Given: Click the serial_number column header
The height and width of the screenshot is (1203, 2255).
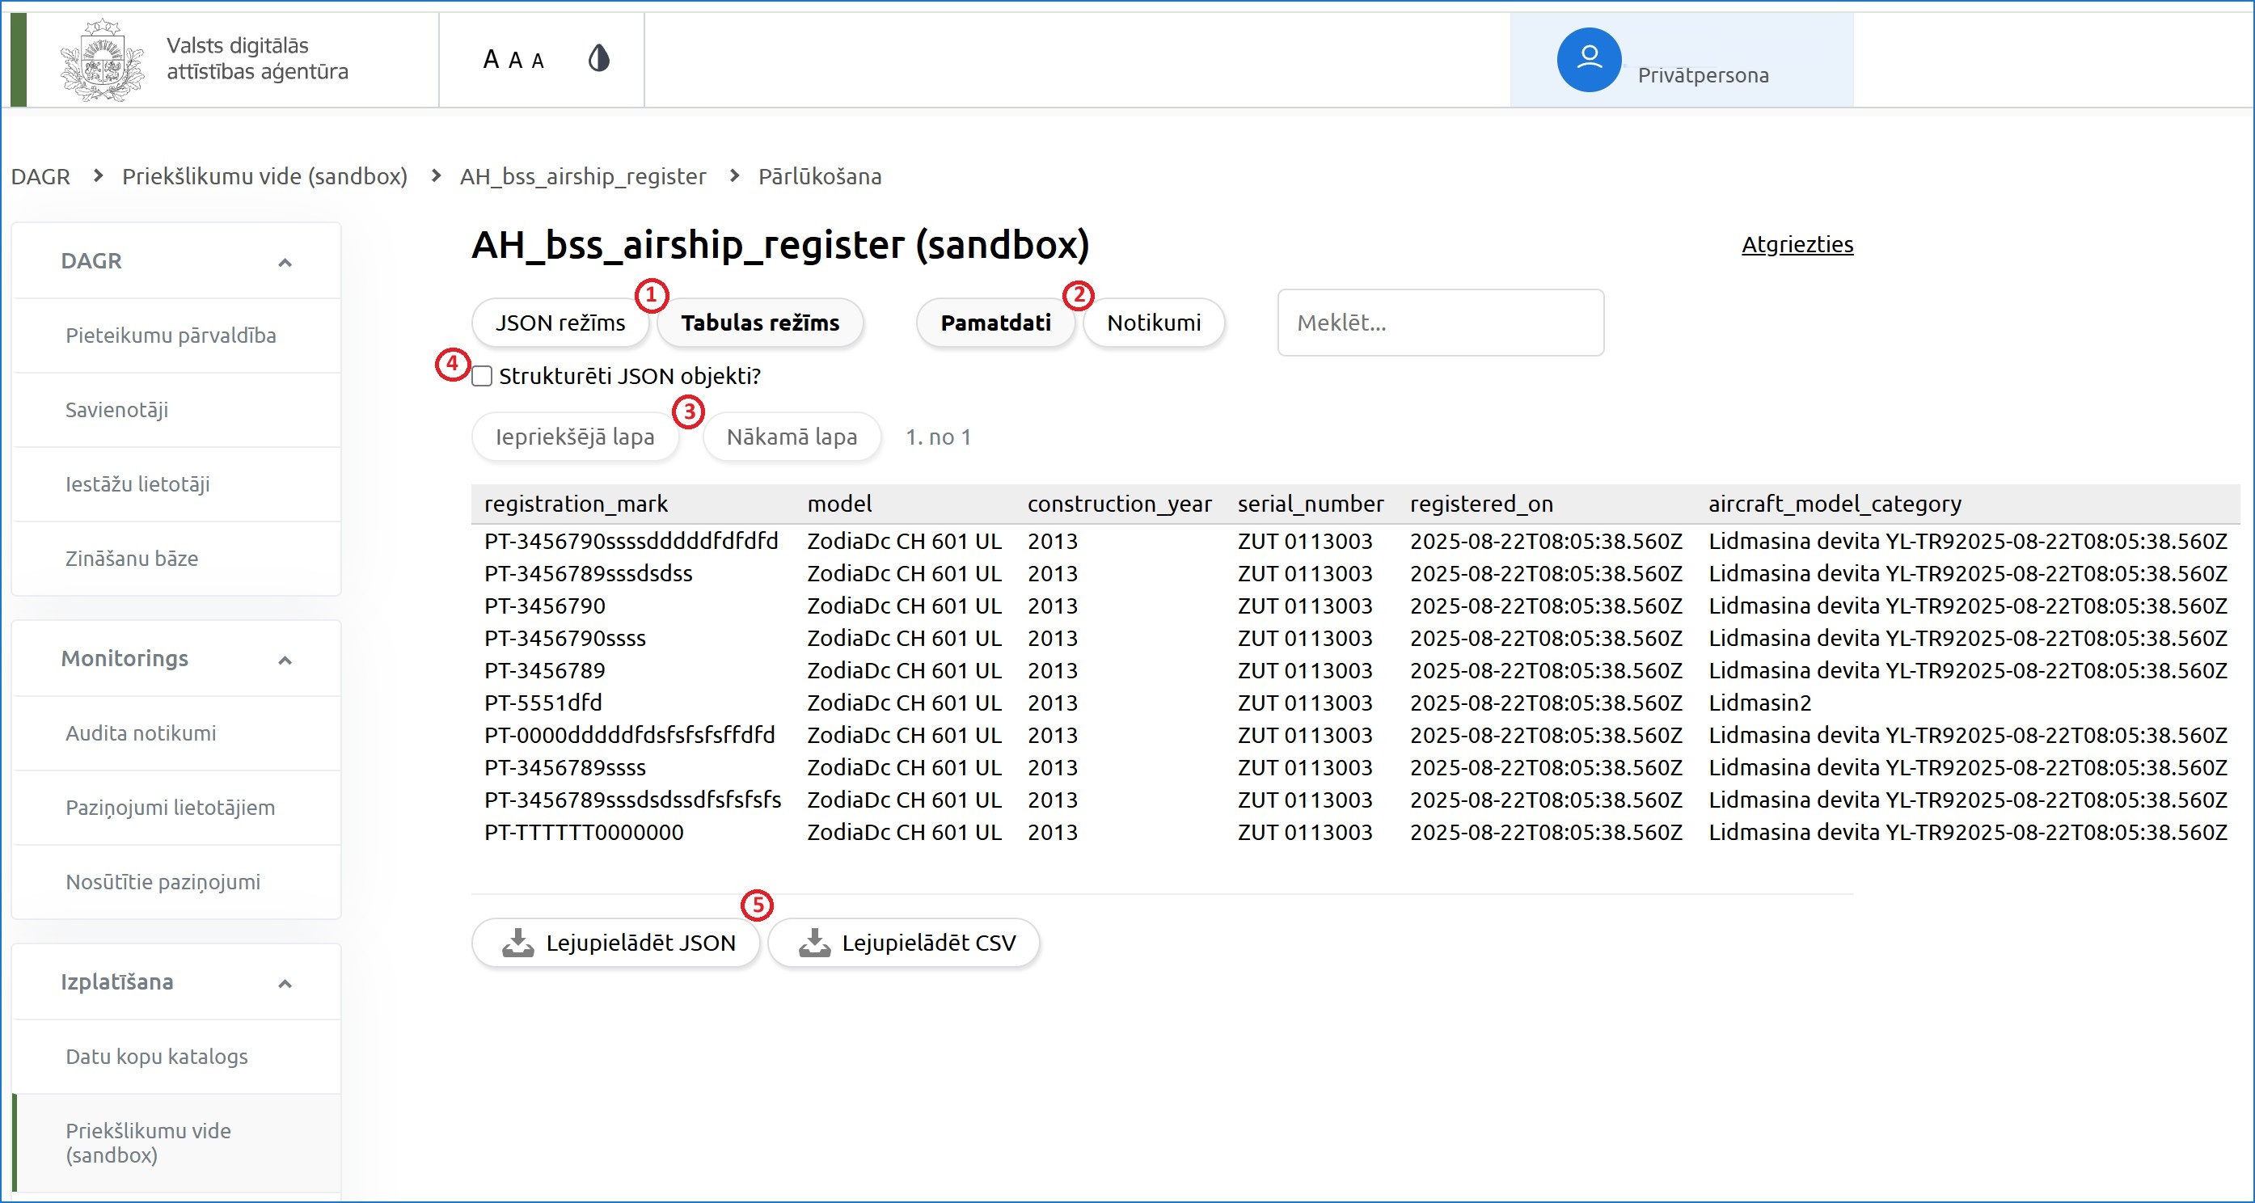Looking at the screenshot, I should coord(1311,504).
